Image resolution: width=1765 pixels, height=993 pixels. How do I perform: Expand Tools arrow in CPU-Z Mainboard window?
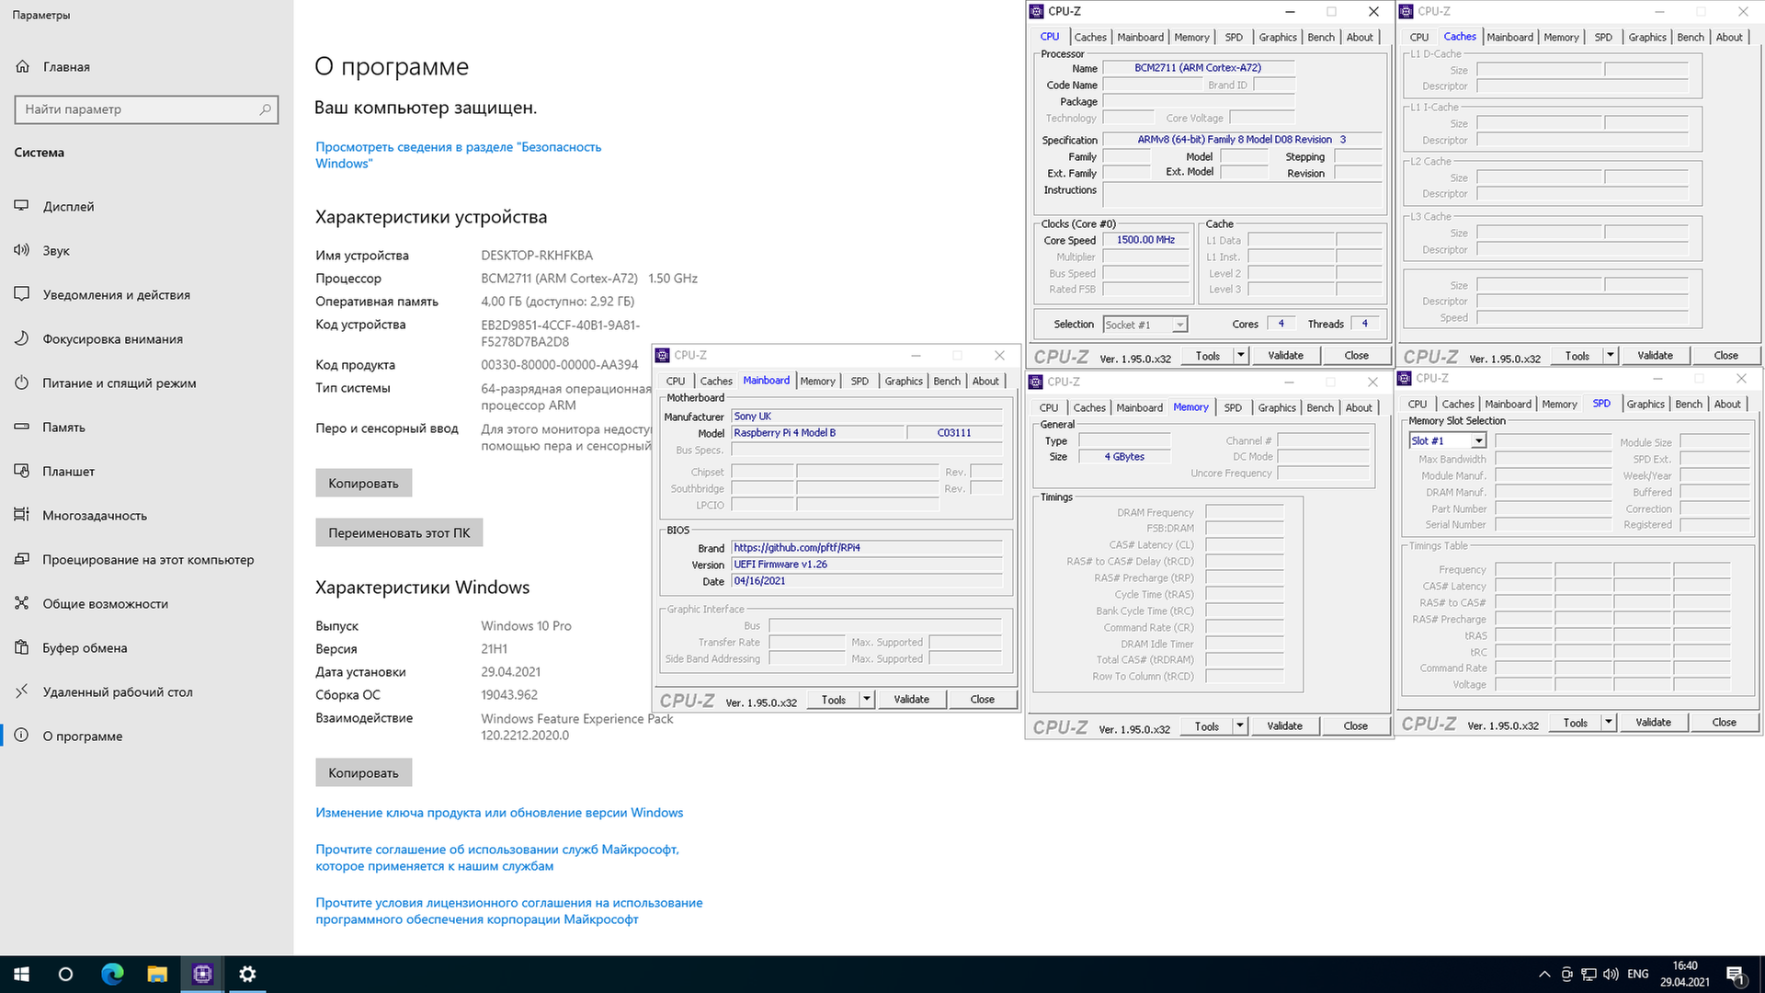[x=867, y=700]
